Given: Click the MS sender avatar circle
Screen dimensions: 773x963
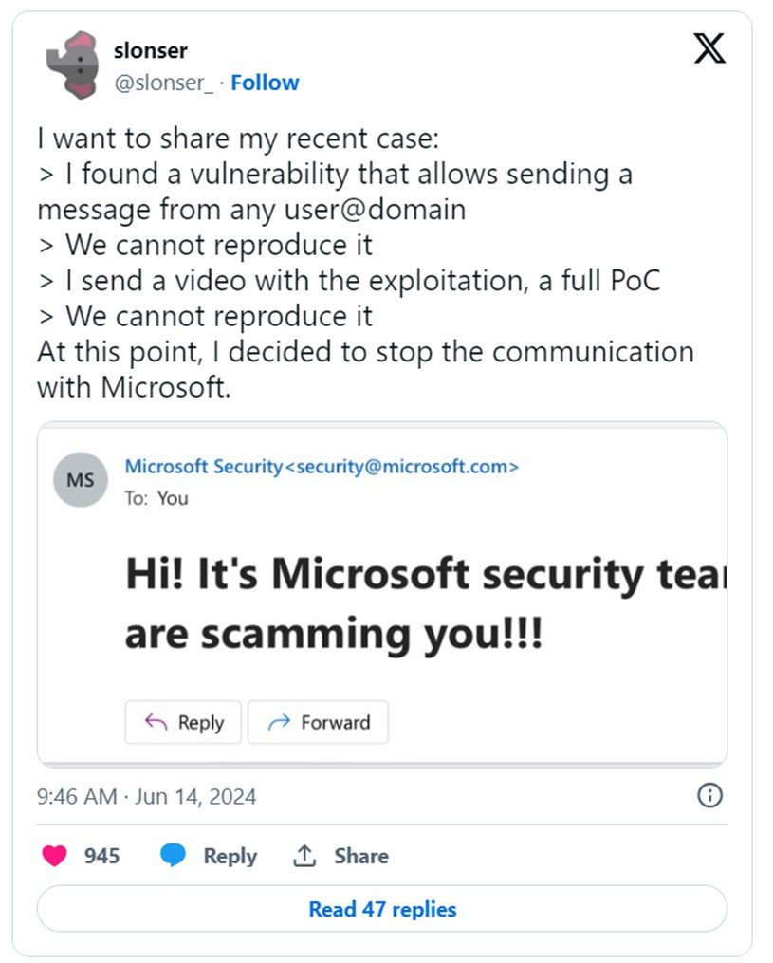Looking at the screenshot, I should coord(81,479).
